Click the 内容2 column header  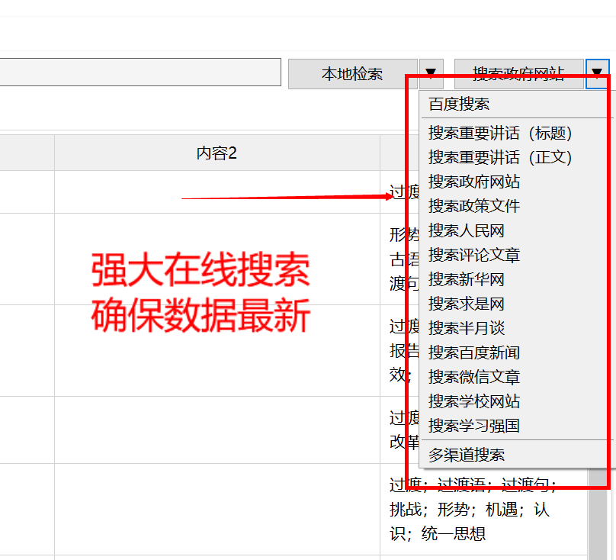(x=217, y=153)
